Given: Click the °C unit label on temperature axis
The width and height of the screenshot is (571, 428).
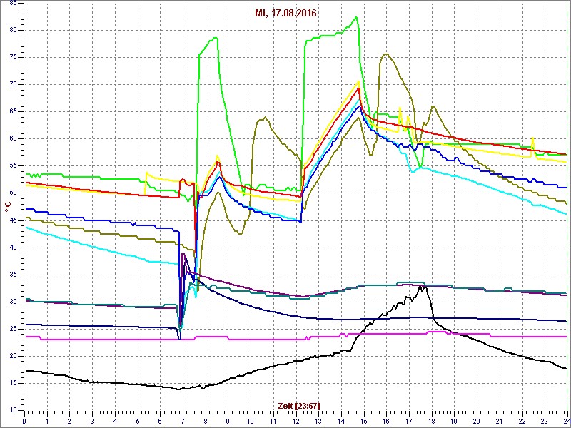Looking at the screenshot, I should point(8,208).
